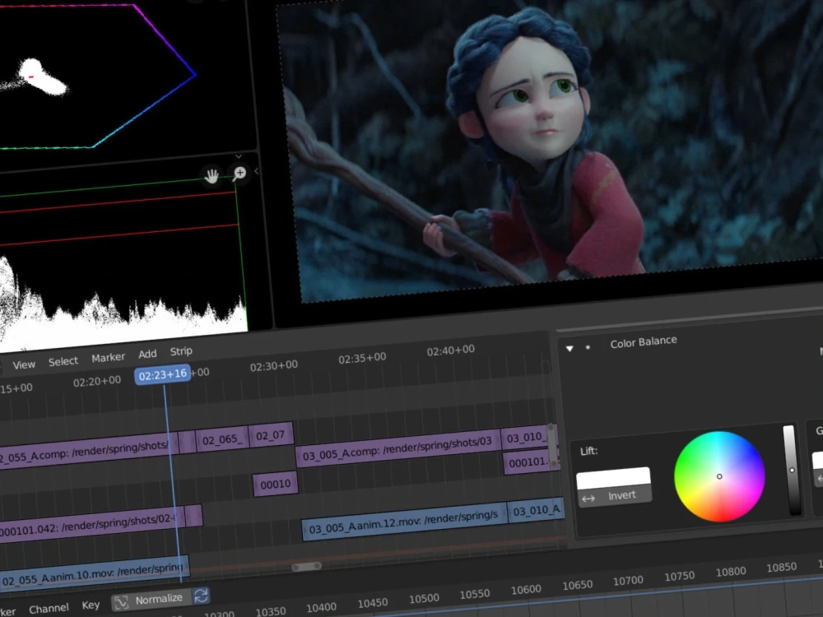The width and height of the screenshot is (823, 617).
Task: Click the sidebar collapse arrow near zoom tool
Action: pyautogui.click(x=256, y=171)
